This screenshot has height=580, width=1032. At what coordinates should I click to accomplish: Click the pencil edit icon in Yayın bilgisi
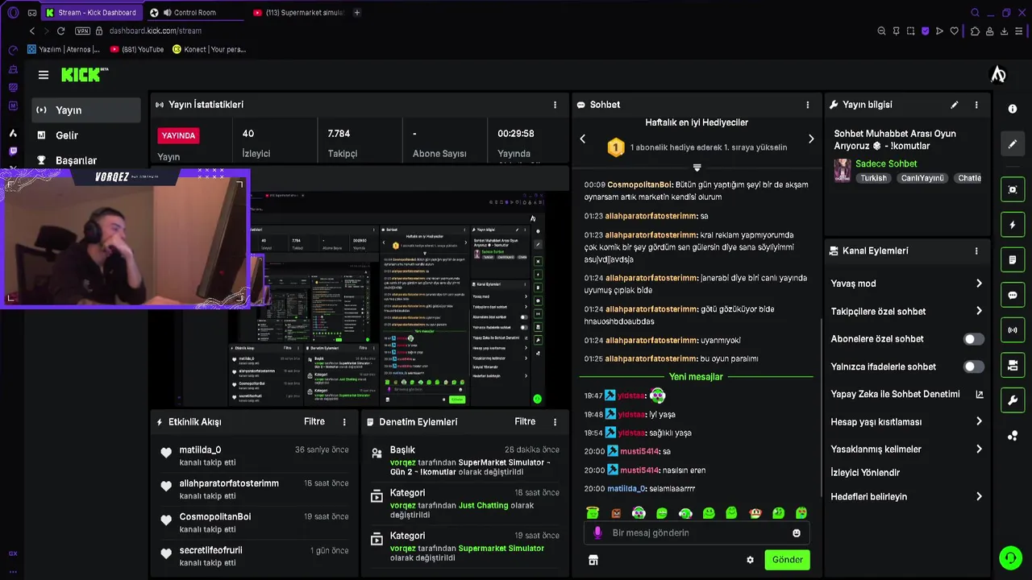[955, 105]
